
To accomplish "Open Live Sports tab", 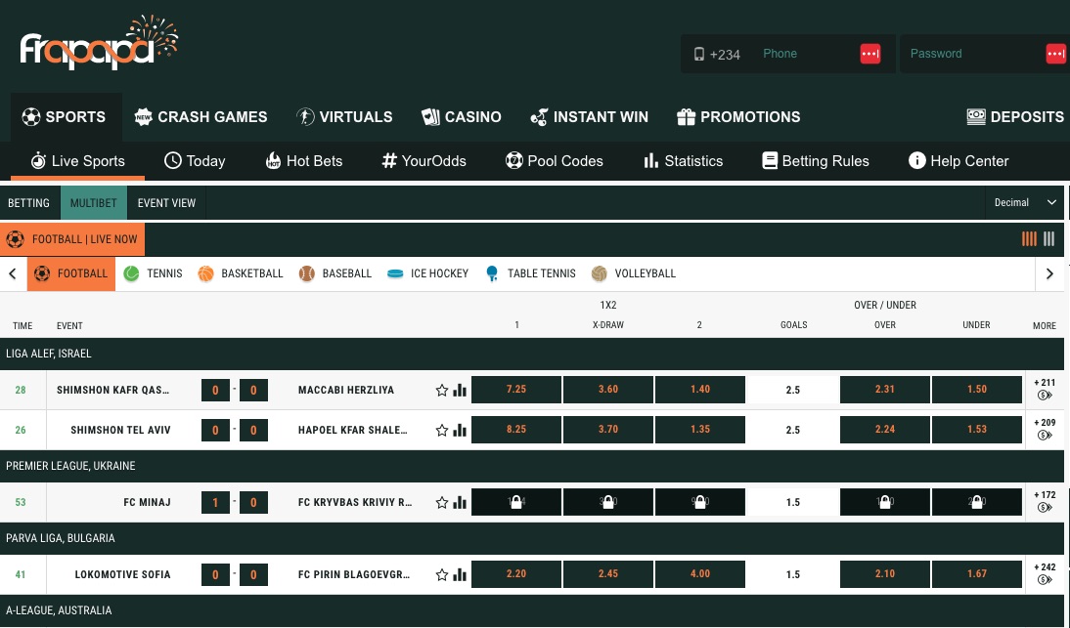I will click(78, 161).
